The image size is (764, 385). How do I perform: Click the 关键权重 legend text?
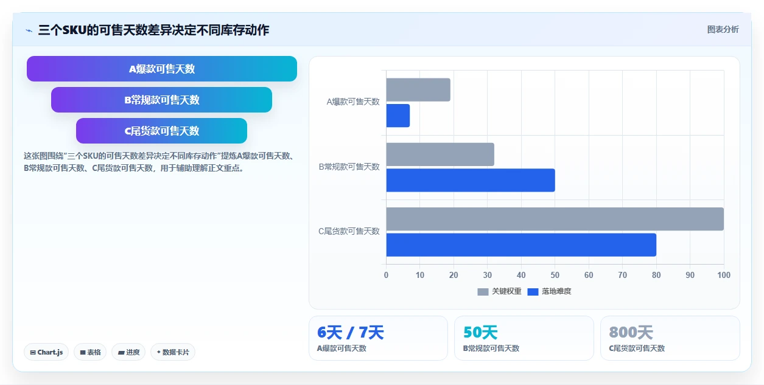(506, 292)
